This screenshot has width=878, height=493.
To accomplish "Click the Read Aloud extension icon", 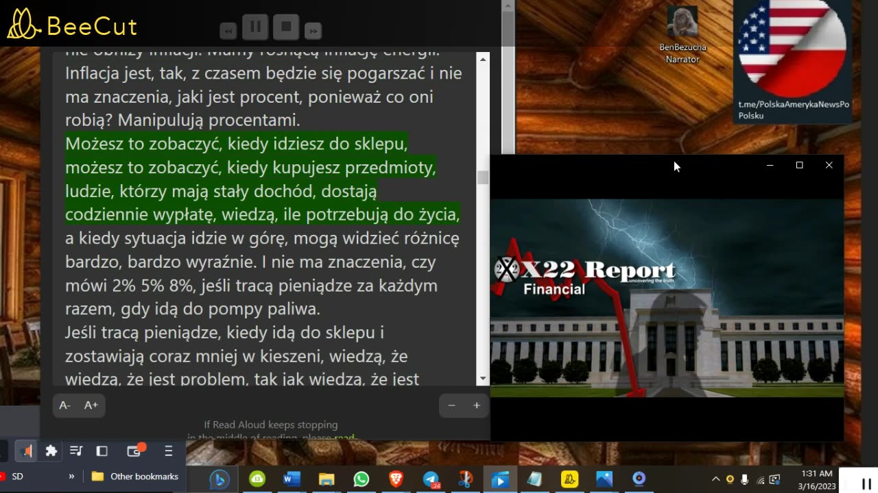I will point(27,451).
